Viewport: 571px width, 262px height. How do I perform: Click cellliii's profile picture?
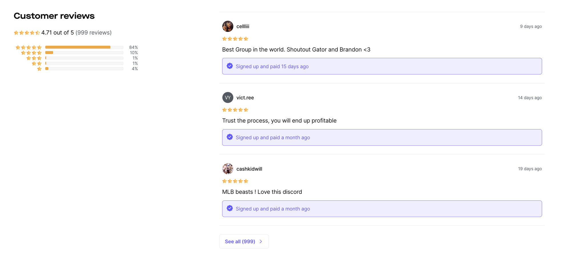click(228, 26)
